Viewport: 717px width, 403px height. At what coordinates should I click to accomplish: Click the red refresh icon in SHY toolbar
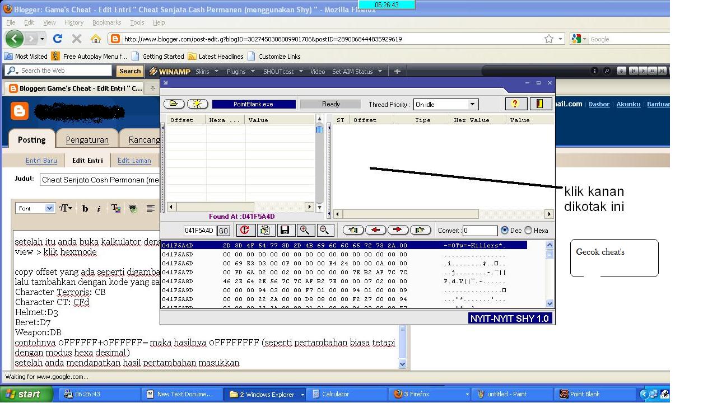pyautogui.click(x=244, y=230)
